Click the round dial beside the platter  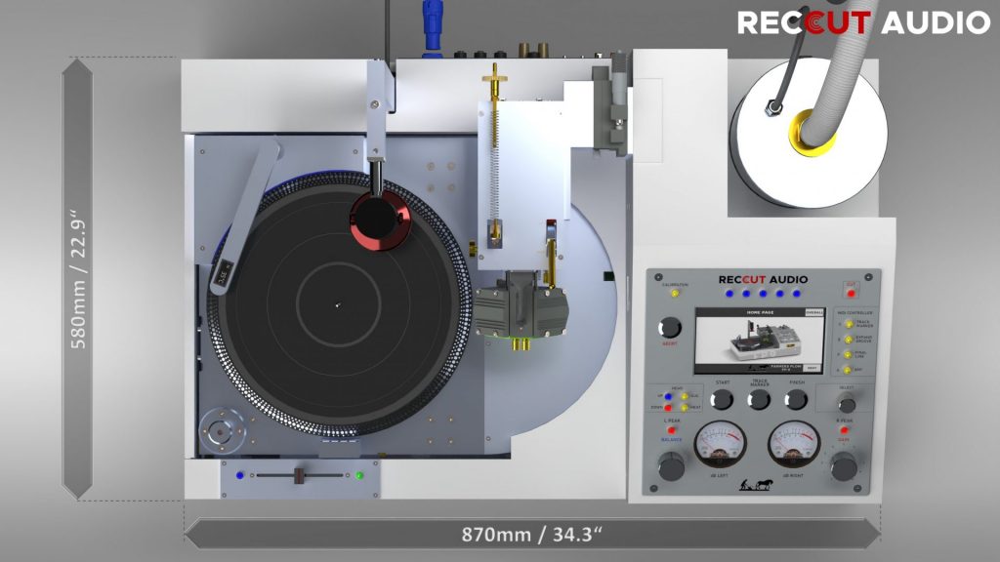222,432
